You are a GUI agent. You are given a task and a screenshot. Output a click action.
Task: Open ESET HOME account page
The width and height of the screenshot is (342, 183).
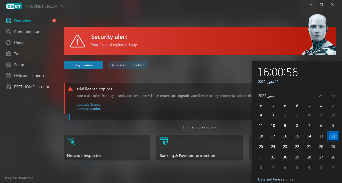[32, 87]
